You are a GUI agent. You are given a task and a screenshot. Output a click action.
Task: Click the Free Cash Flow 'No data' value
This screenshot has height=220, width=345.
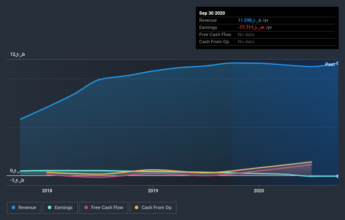pyautogui.click(x=246, y=35)
